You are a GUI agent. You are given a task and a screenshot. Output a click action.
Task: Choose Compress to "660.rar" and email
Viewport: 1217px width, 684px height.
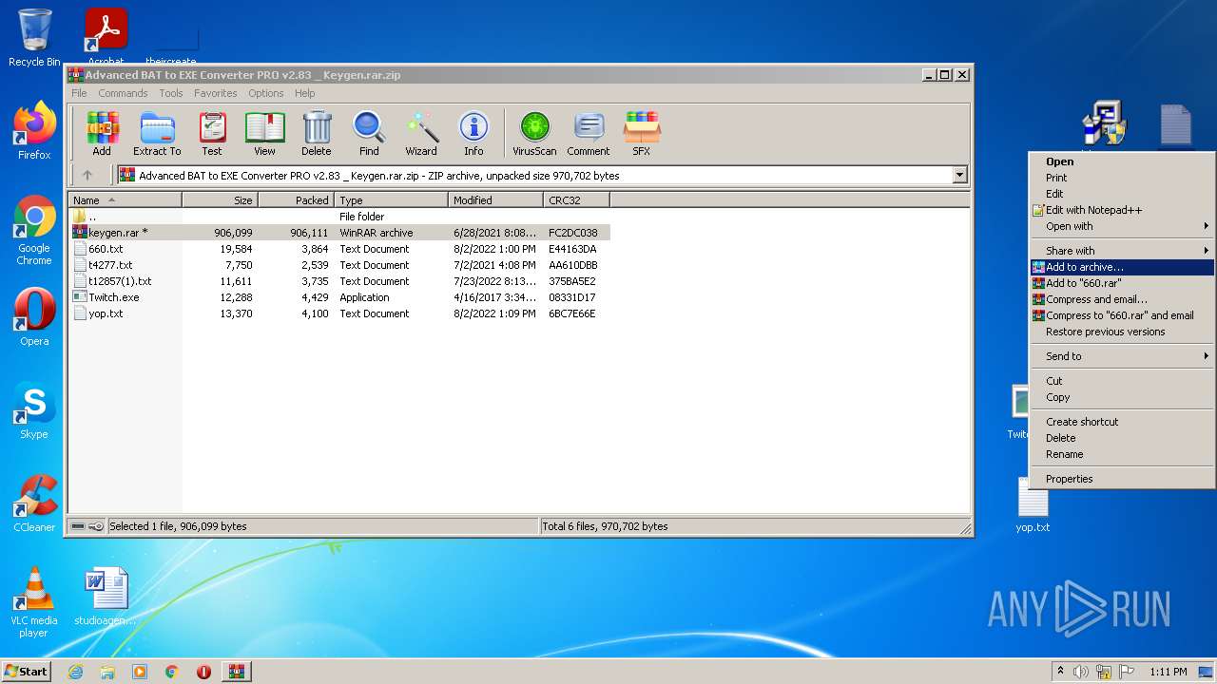pyautogui.click(x=1123, y=315)
